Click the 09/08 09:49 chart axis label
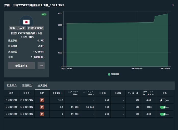The image size is (178, 130). coord(137,69)
